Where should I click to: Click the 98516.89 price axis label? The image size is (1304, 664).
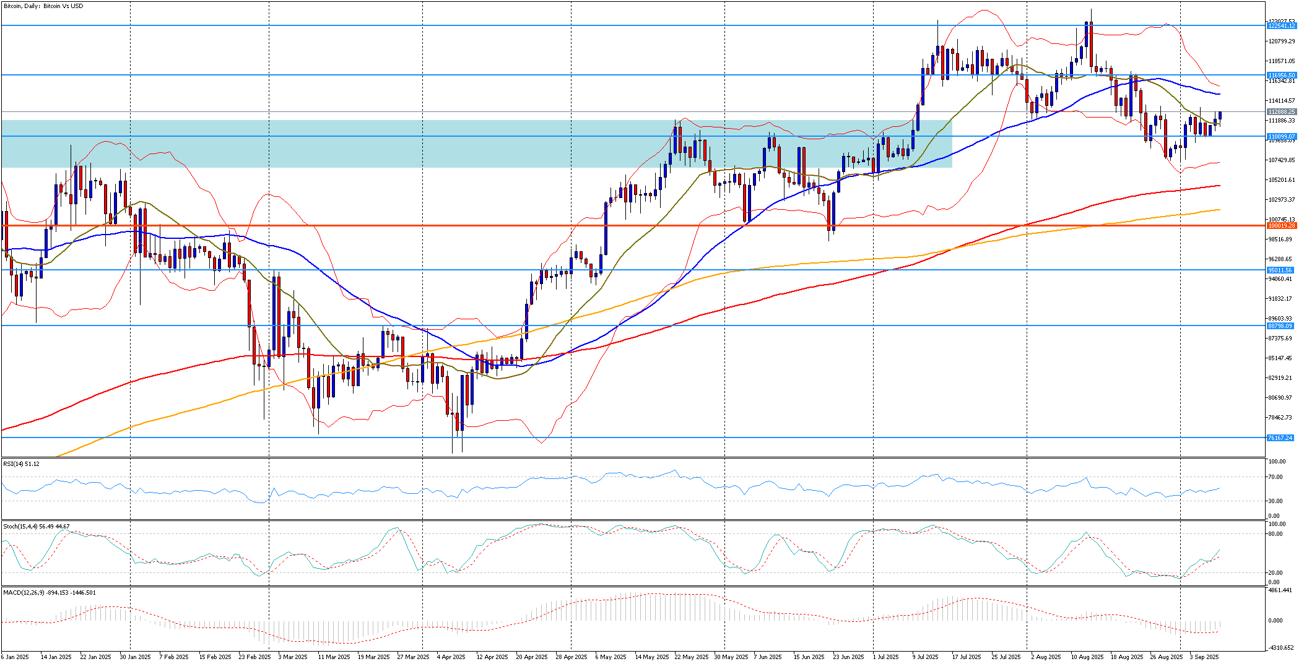pos(1282,239)
